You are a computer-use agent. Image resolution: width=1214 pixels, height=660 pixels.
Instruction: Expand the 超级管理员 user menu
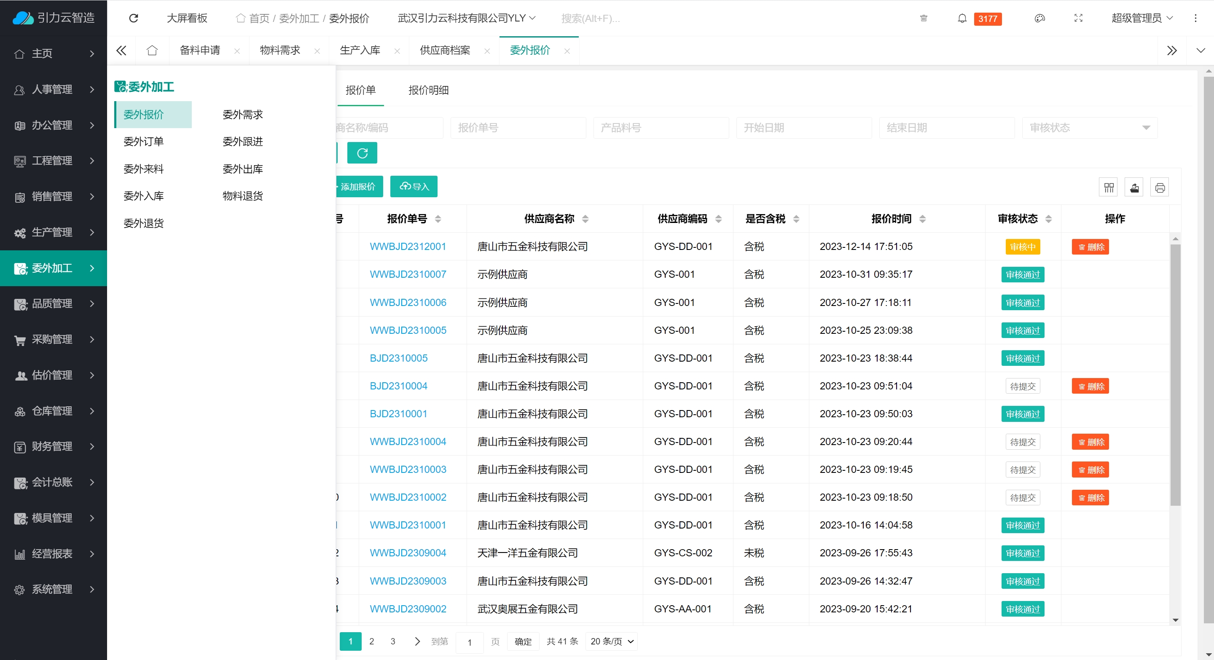click(x=1141, y=18)
